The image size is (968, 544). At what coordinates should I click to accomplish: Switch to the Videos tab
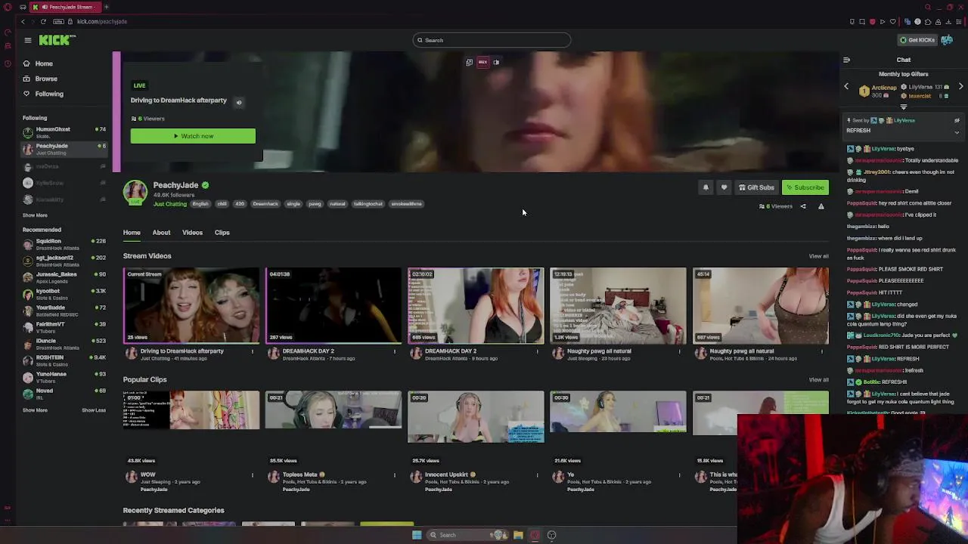tap(192, 233)
